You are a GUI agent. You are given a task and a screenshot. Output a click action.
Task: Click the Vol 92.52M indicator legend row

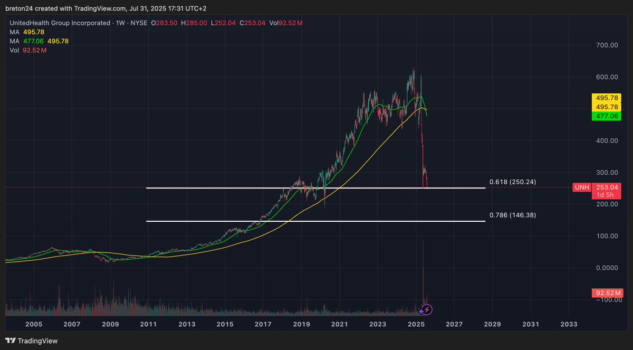tap(28, 50)
